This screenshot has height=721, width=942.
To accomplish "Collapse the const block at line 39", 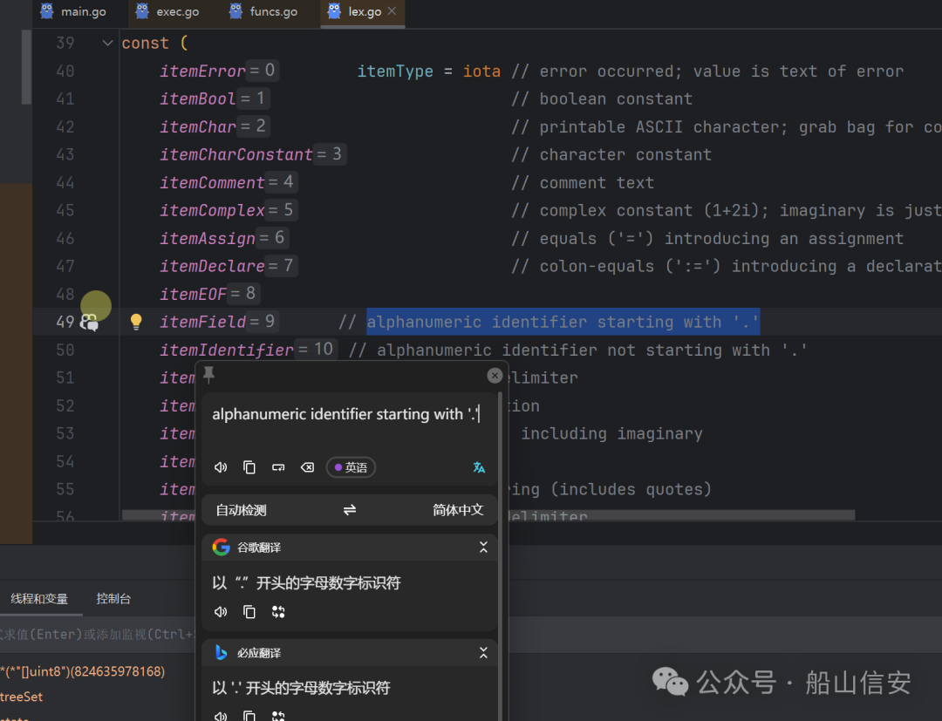I will (x=107, y=44).
